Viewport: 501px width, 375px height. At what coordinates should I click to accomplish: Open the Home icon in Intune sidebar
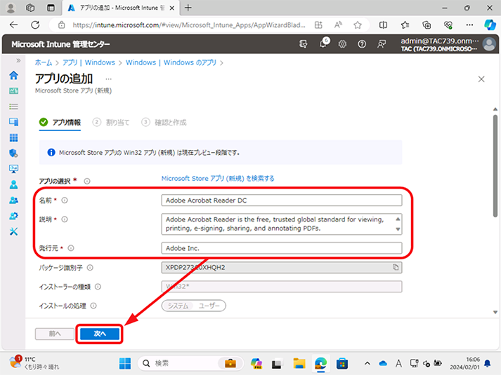13,76
